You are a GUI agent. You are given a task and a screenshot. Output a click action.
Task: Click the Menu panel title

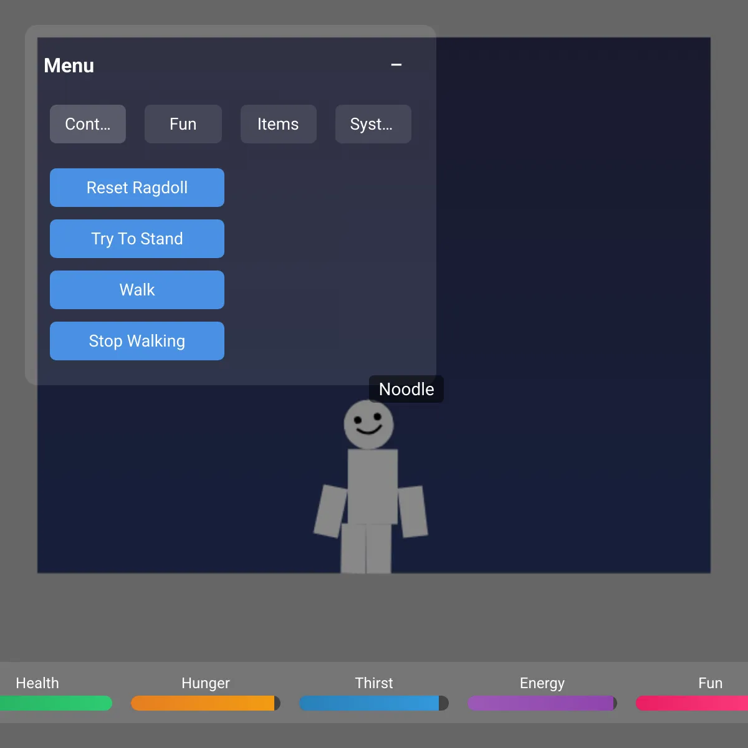[x=69, y=65]
